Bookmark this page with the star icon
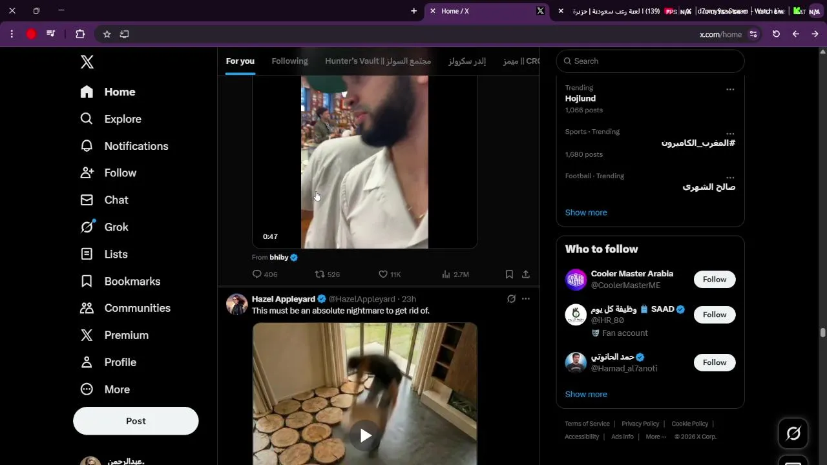The image size is (827, 465). tap(107, 34)
